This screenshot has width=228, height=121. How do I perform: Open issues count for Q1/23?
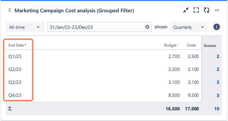coord(218,56)
